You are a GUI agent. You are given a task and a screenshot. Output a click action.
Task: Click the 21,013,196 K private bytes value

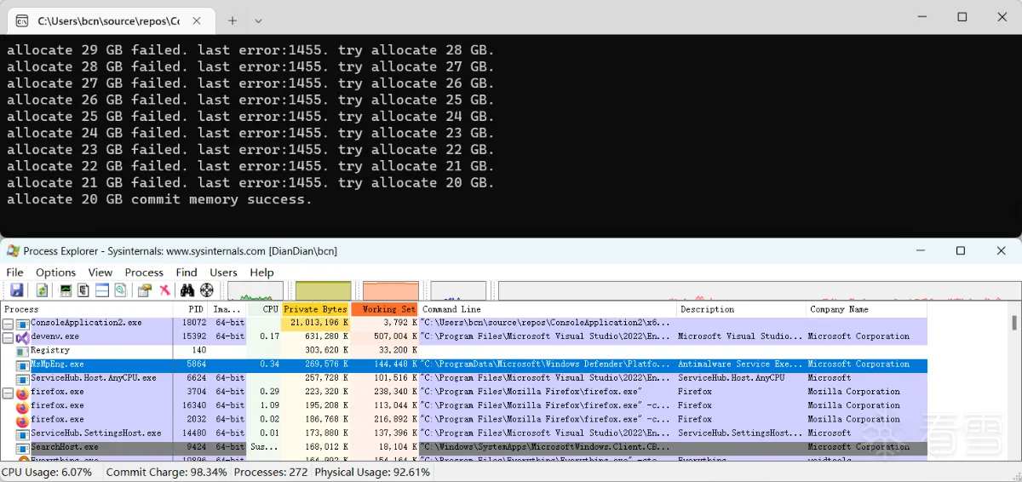[x=319, y=324]
